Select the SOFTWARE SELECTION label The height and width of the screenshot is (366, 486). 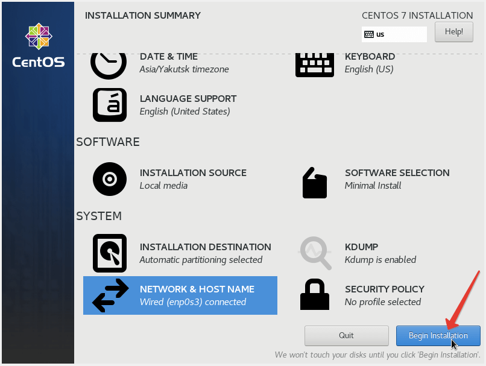(x=397, y=172)
